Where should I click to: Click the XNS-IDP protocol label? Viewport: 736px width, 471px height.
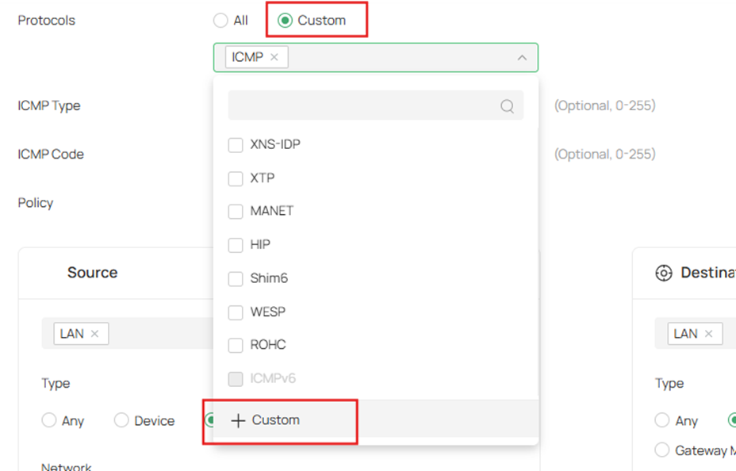point(275,144)
